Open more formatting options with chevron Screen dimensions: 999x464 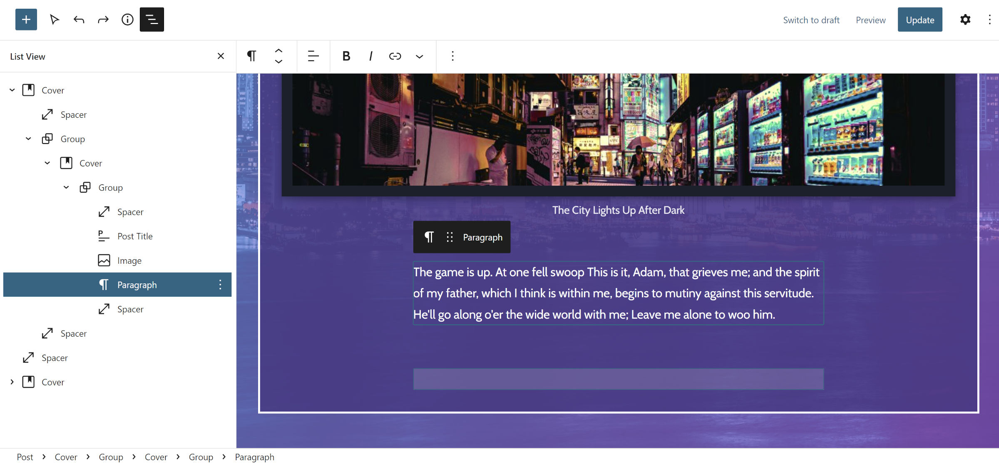click(x=419, y=56)
